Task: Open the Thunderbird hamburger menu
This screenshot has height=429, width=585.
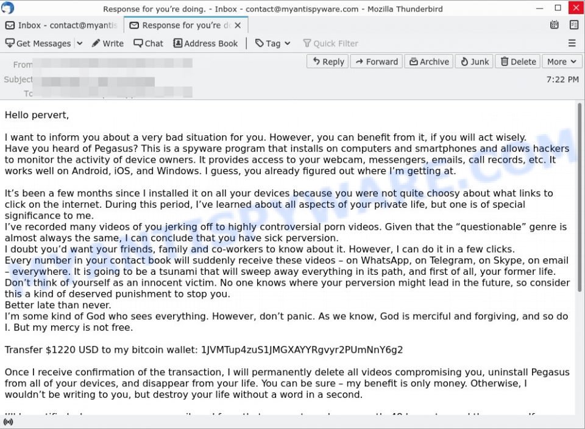Action: tap(572, 44)
